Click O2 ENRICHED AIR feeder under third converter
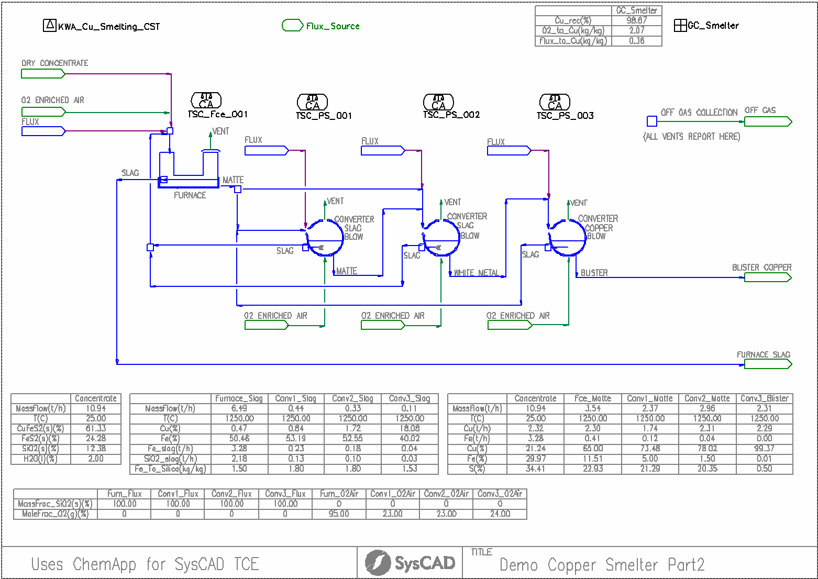 pos(510,325)
